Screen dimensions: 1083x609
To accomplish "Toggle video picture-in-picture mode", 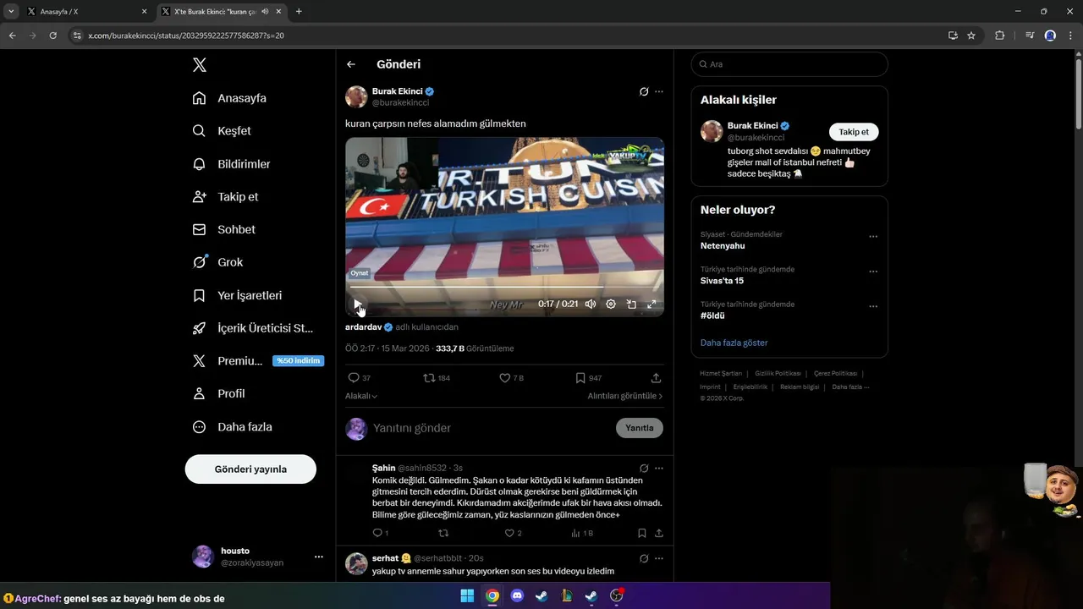I will [x=631, y=304].
